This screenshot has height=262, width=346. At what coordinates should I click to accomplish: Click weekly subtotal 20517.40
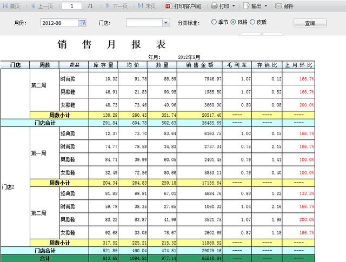211,115
